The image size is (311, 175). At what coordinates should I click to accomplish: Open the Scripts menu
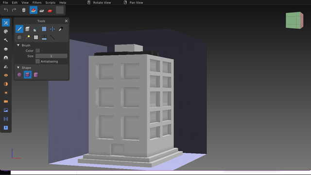pos(51,2)
